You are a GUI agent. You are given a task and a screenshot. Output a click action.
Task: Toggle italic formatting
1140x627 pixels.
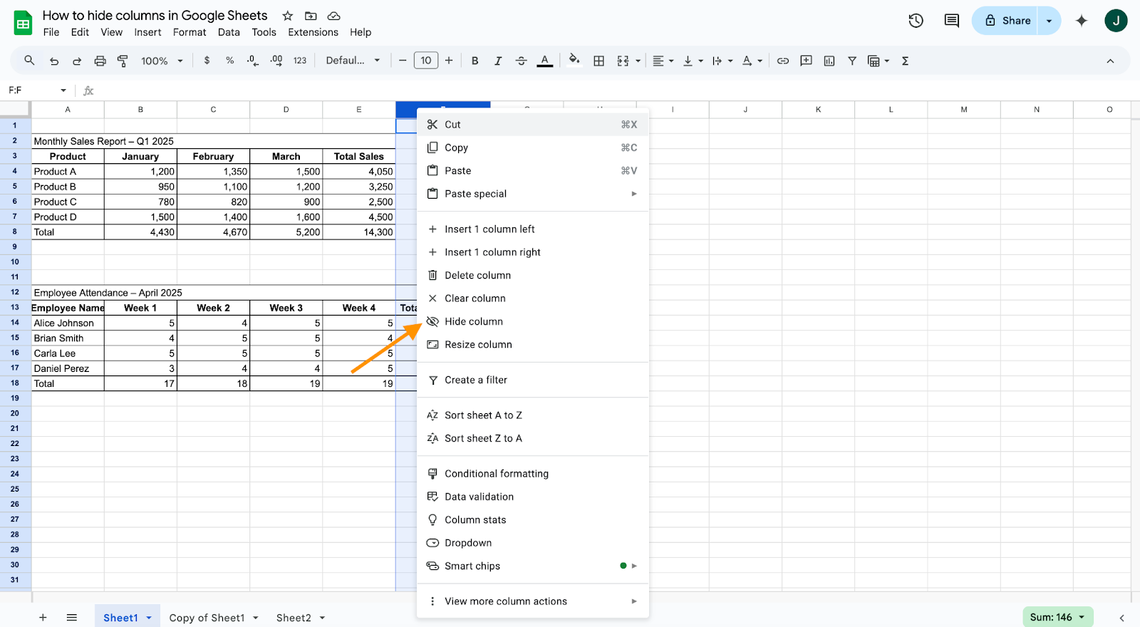(498, 61)
